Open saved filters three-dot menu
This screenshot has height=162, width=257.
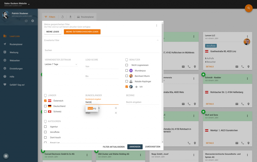click(x=157, y=26)
